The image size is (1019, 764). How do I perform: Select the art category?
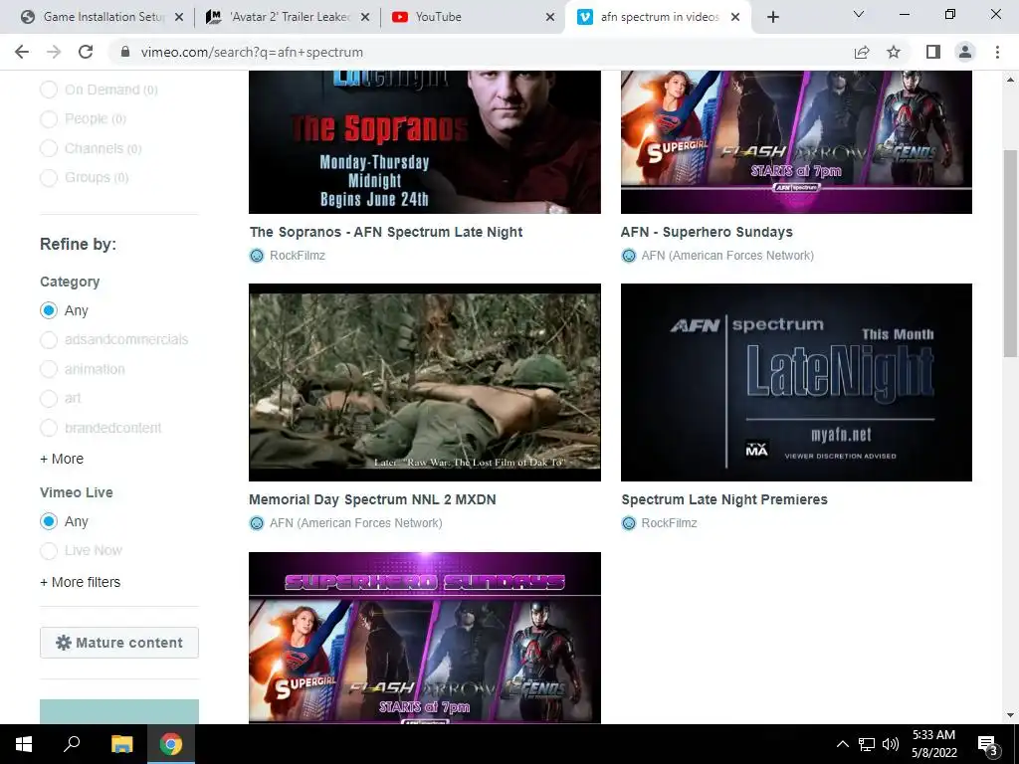(49, 398)
